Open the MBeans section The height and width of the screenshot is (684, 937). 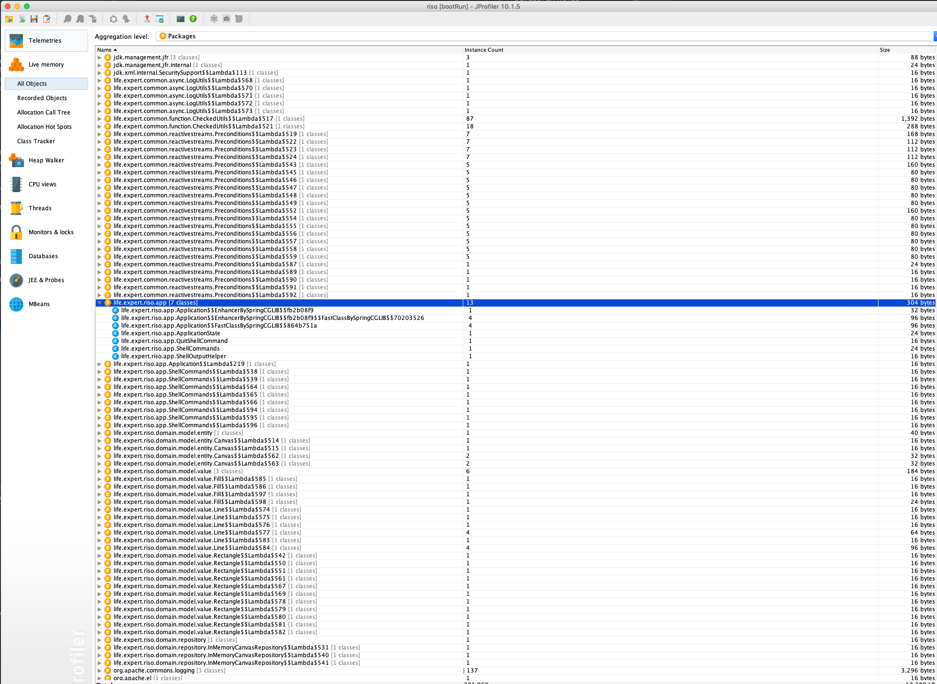click(46, 304)
